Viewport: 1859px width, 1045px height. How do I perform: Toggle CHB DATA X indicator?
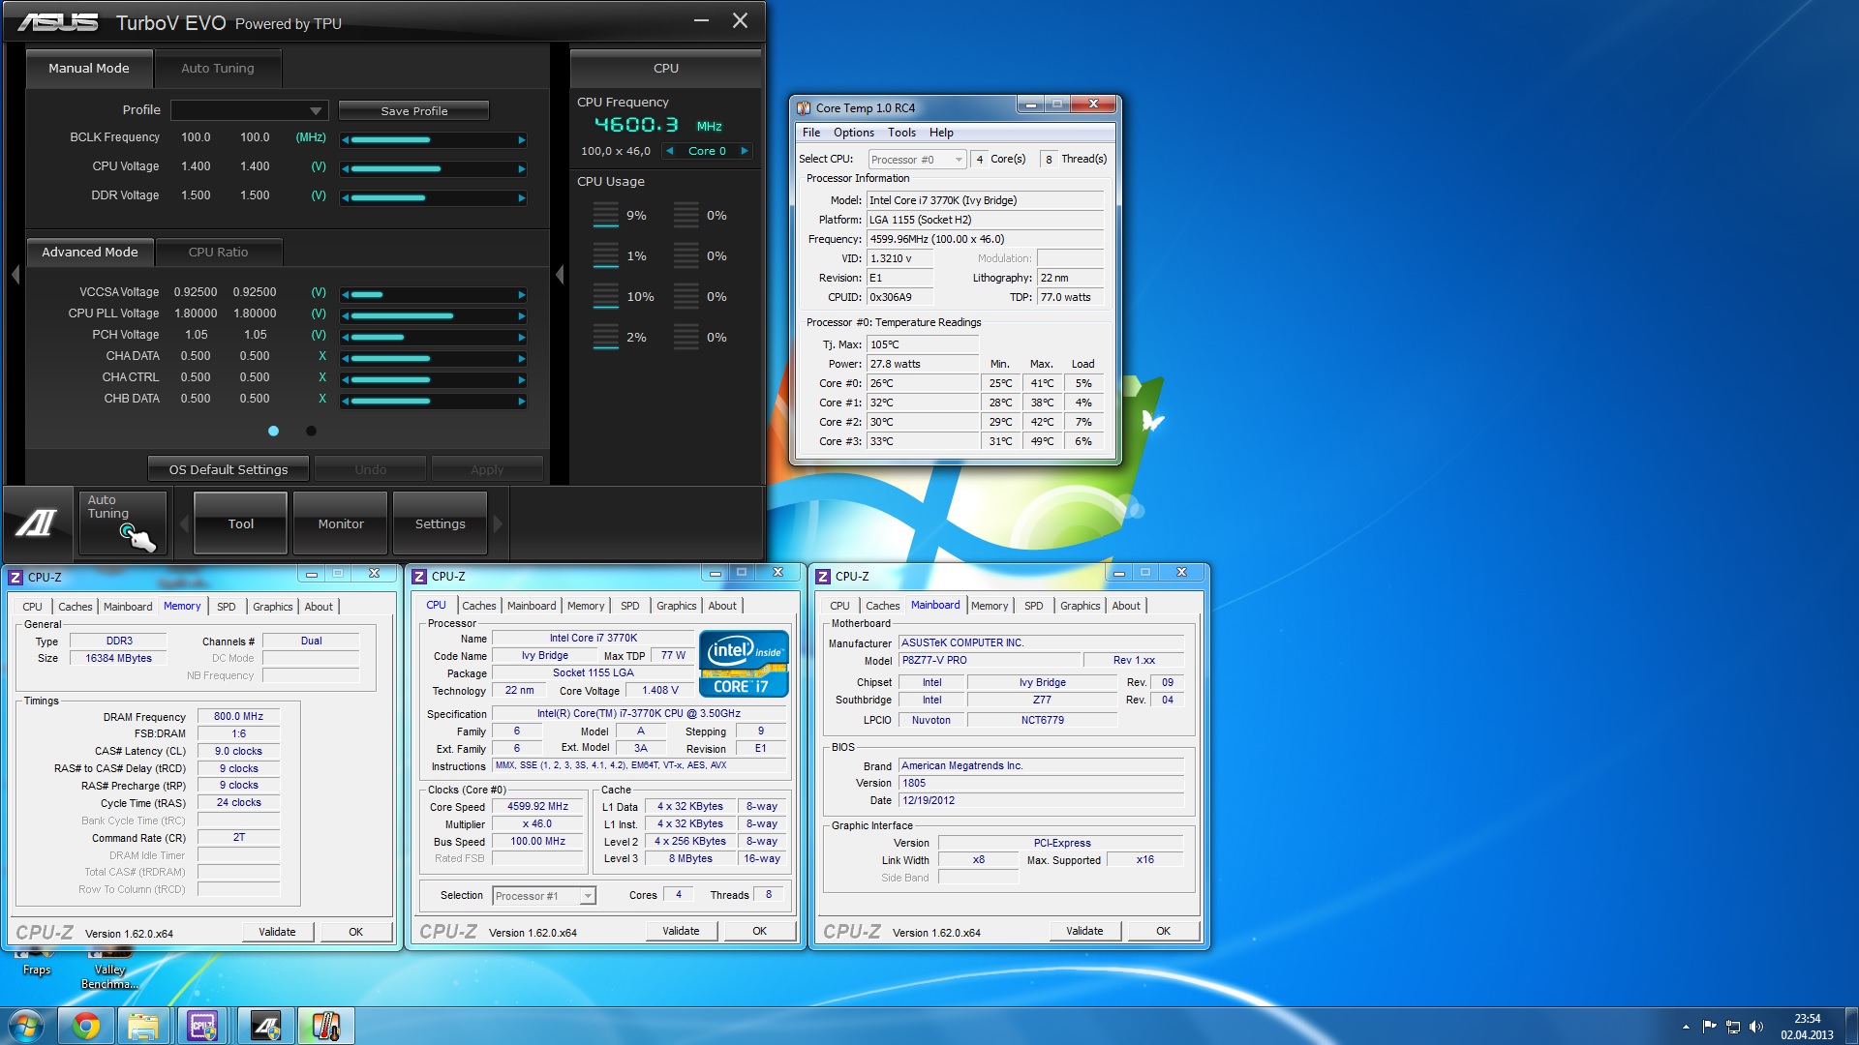[322, 399]
